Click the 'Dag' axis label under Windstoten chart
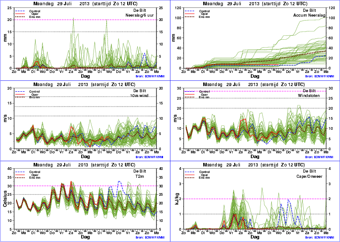 pyautogui.click(x=255, y=157)
